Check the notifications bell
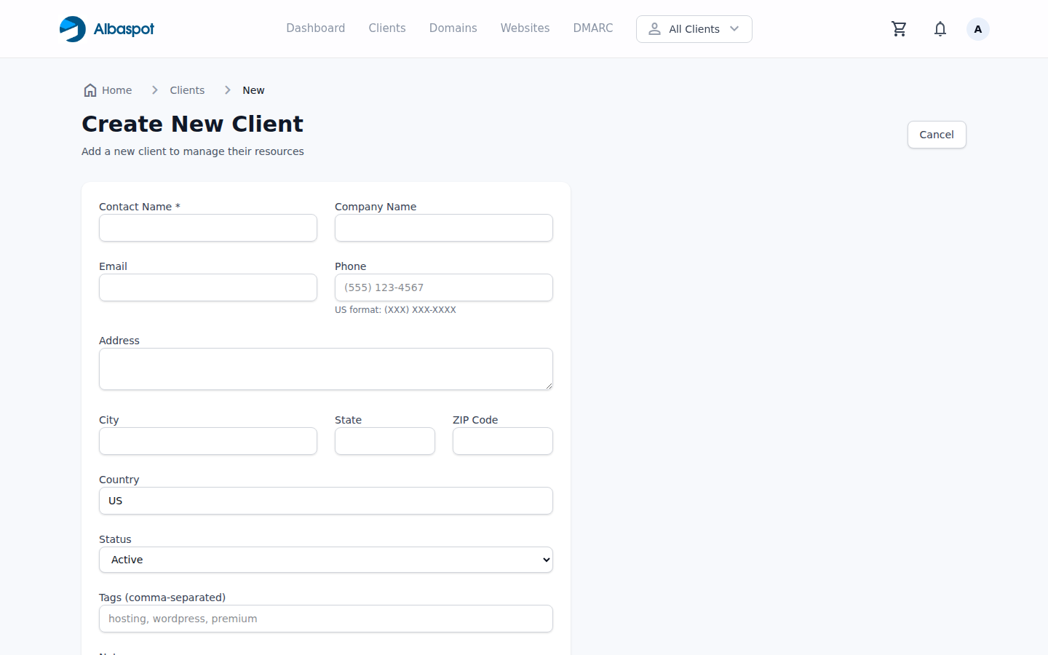This screenshot has width=1048, height=655. point(940,28)
